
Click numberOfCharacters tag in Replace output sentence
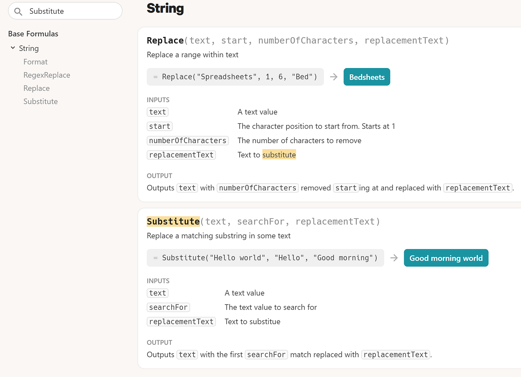(x=258, y=188)
